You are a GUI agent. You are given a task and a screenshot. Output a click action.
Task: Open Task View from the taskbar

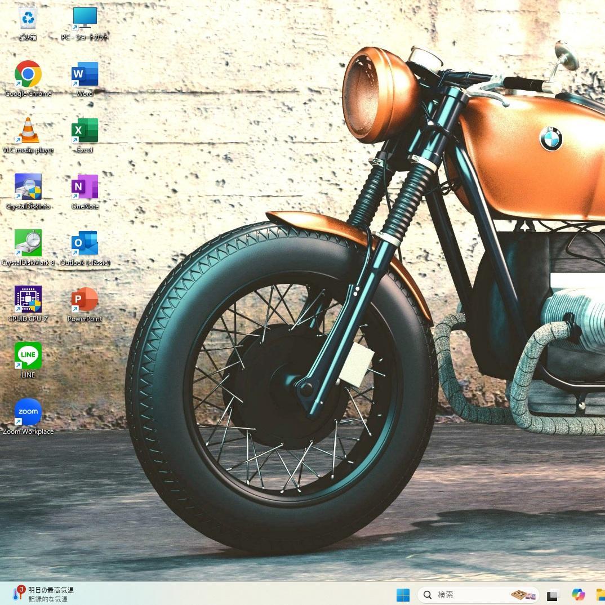pyautogui.click(x=553, y=595)
